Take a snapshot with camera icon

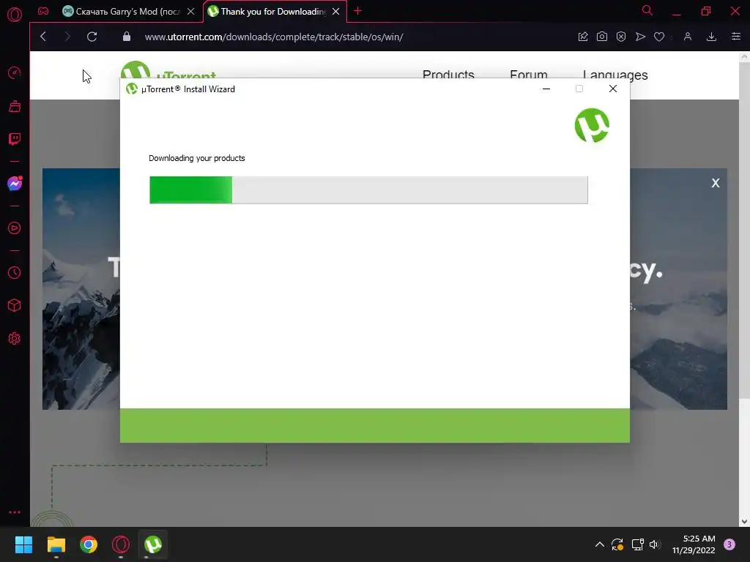[602, 37]
